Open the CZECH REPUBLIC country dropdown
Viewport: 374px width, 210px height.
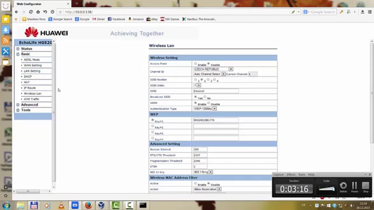[213, 69]
